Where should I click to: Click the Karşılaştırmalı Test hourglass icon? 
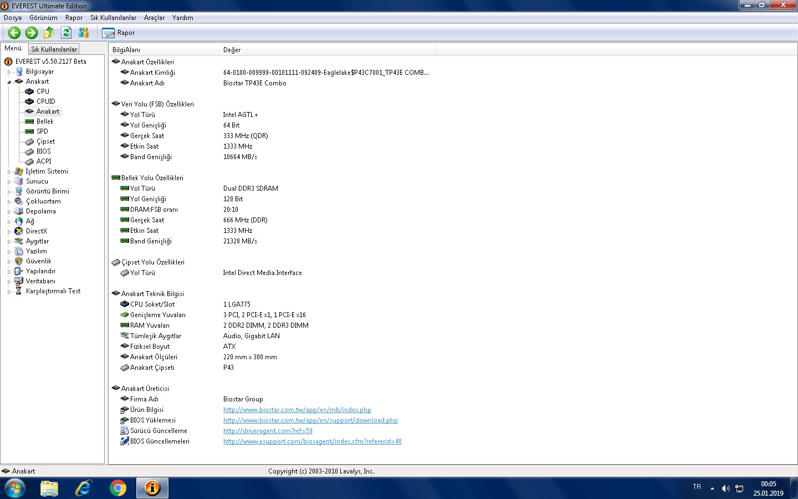tap(19, 291)
